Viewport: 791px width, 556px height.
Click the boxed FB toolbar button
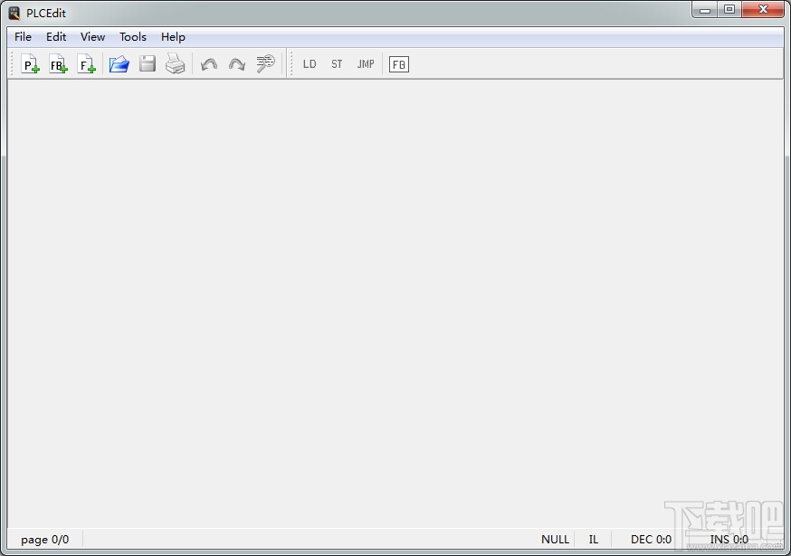point(399,64)
